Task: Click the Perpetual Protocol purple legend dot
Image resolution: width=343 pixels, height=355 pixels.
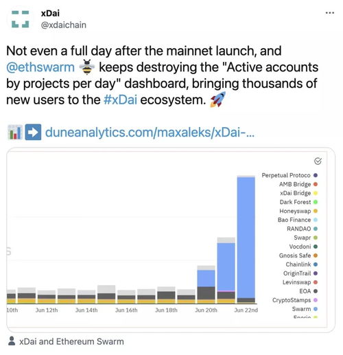Action: coord(316,175)
